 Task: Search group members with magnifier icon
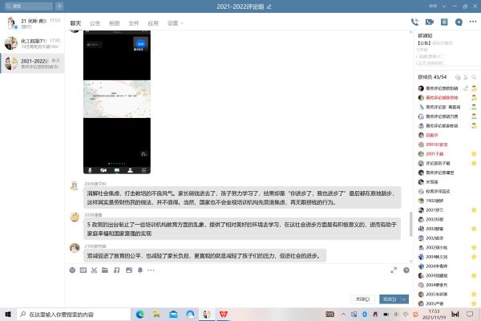pyautogui.click(x=472, y=76)
